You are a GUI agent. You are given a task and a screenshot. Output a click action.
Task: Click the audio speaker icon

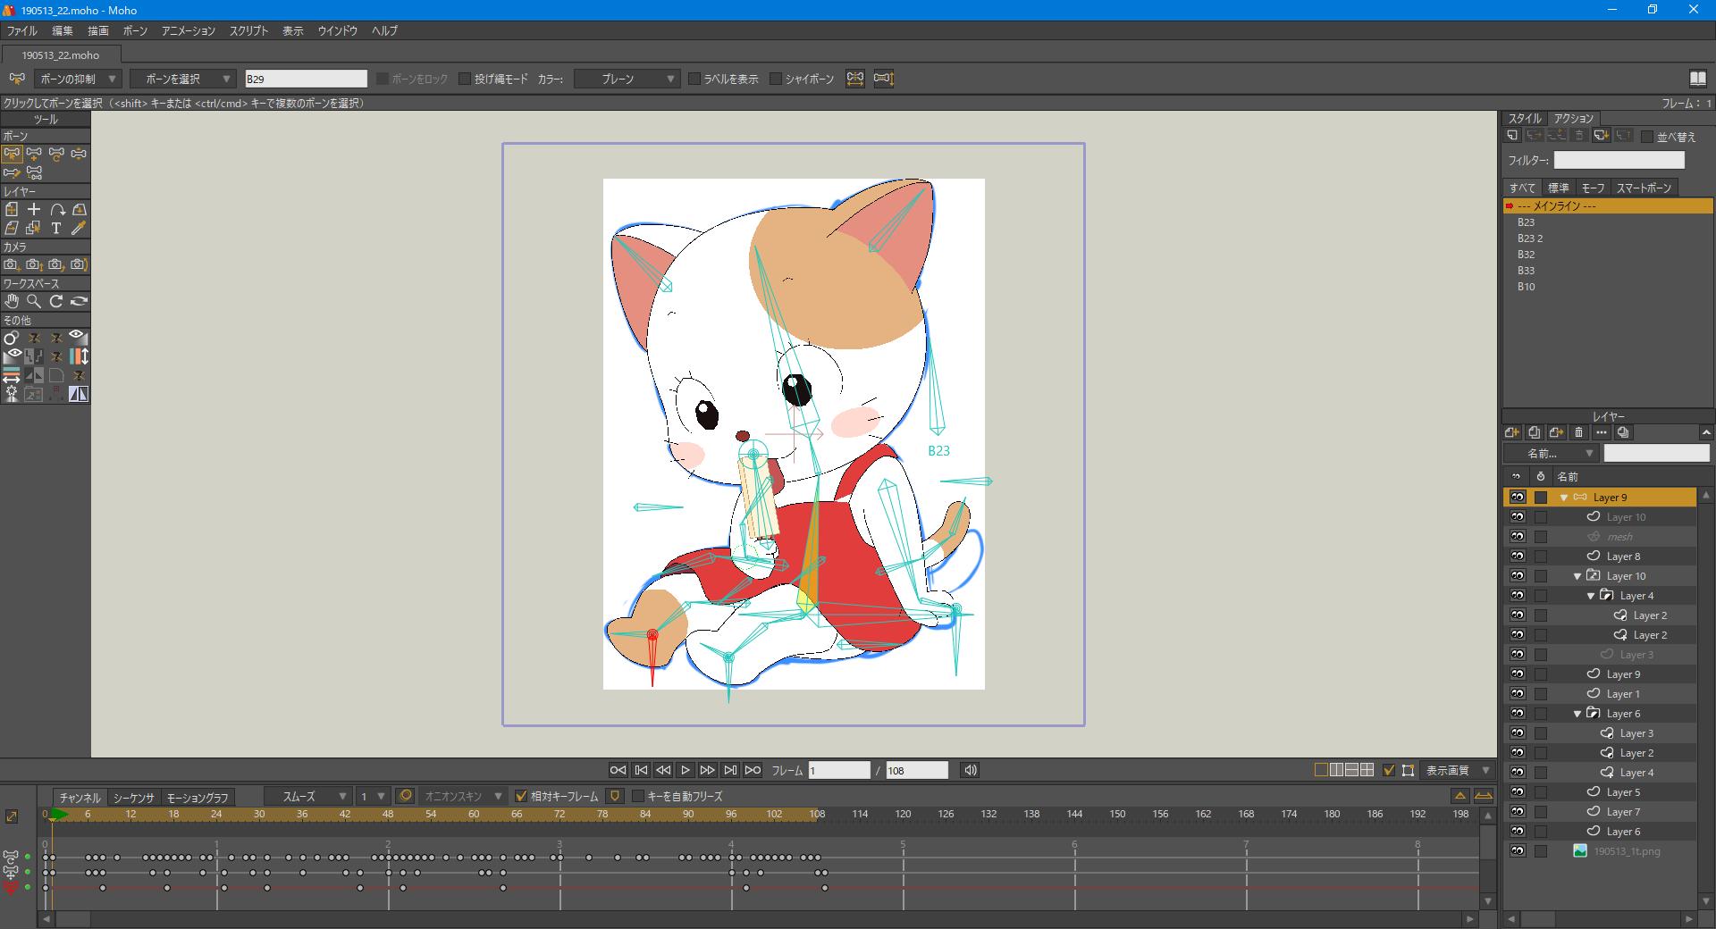tap(970, 770)
